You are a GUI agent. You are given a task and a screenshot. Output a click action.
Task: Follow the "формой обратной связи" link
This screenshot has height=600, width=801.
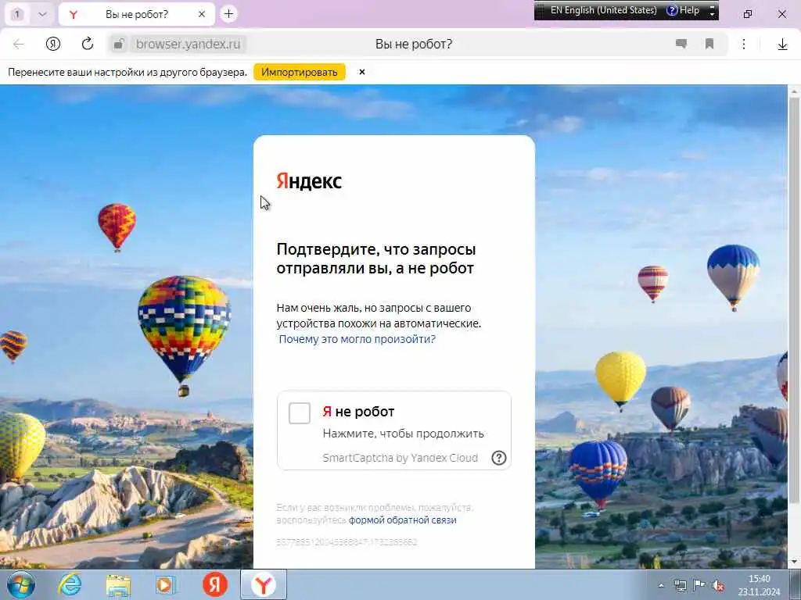(x=403, y=520)
